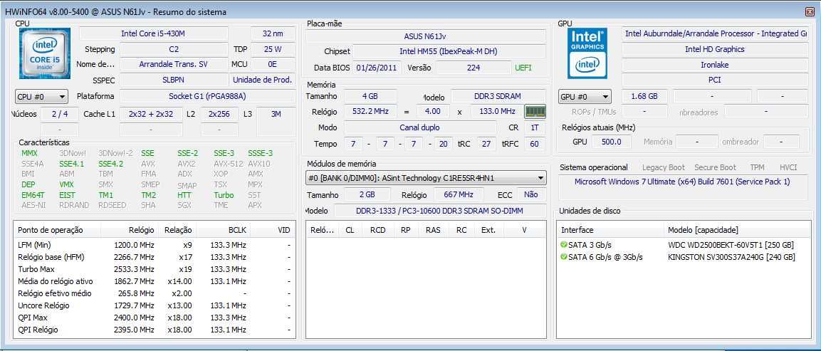
Task: Click the green UEFI label
Action: pyautogui.click(x=523, y=68)
